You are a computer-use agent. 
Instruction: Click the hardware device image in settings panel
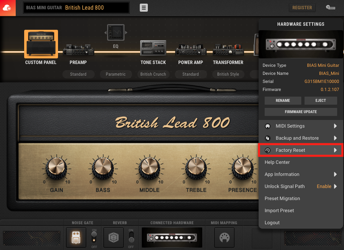click(x=301, y=44)
